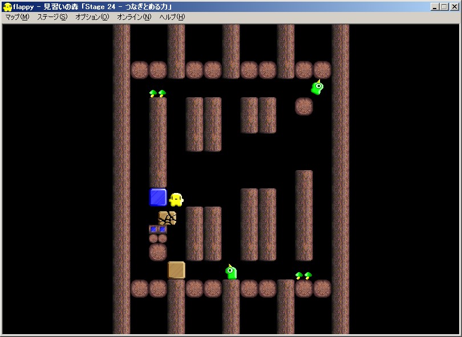Click the green one-eyed enemy on the floor

coord(231,272)
